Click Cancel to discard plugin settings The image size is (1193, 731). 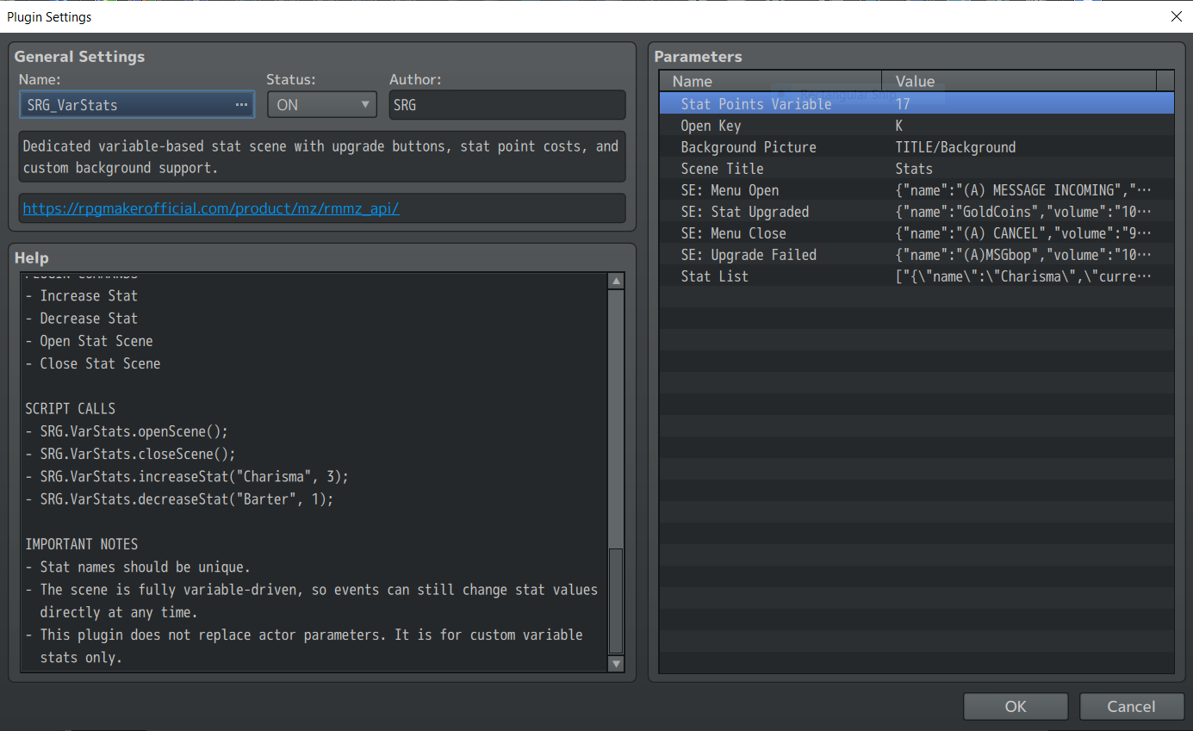(1131, 706)
